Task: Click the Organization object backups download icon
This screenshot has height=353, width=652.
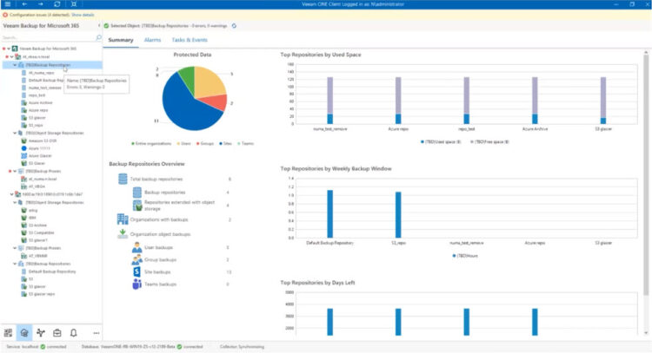Action: pos(123,234)
